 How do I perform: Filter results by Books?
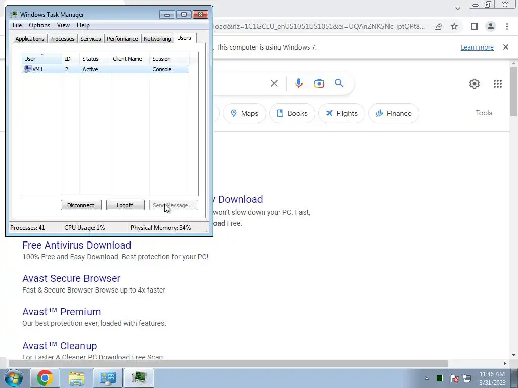click(x=292, y=113)
